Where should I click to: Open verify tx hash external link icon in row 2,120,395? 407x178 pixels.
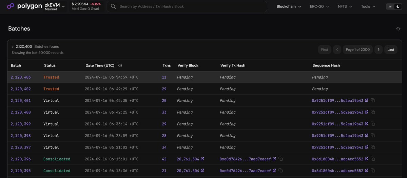tap(274, 171)
